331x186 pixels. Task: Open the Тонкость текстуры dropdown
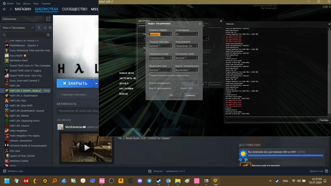pos(160,46)
